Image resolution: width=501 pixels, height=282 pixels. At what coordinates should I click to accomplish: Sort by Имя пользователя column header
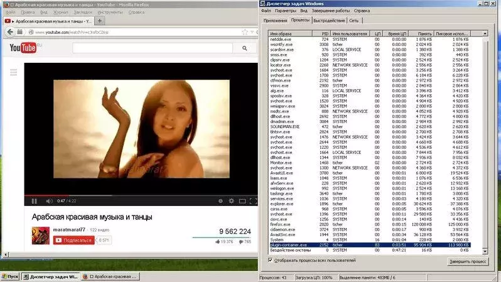pos(350,33)
